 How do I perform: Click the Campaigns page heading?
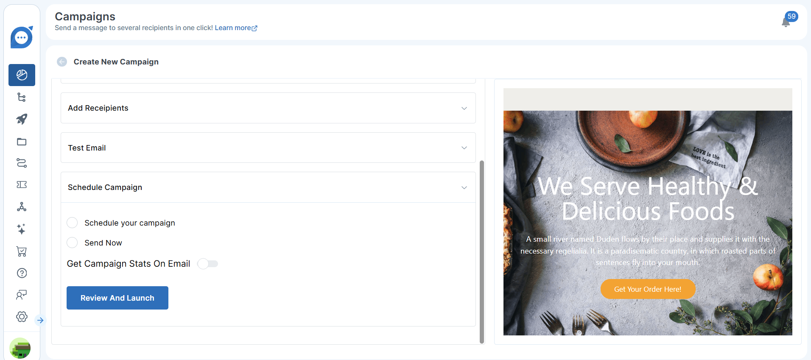click(85, 17)
